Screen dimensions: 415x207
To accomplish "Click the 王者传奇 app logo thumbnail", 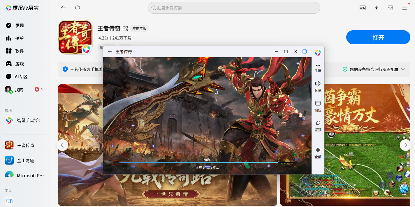I will 75,37.
